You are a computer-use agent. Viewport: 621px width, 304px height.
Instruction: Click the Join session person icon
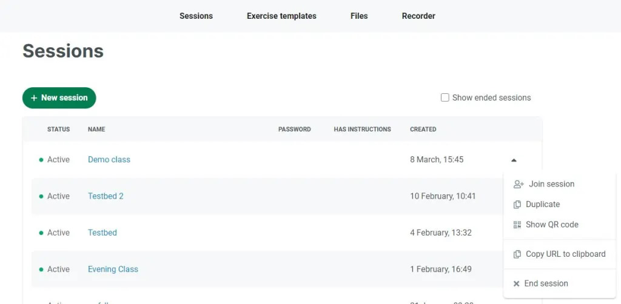pos(518,184)
